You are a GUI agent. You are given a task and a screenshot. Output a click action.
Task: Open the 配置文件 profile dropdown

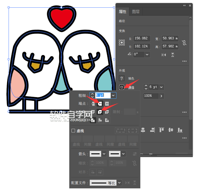click(120, 183)
